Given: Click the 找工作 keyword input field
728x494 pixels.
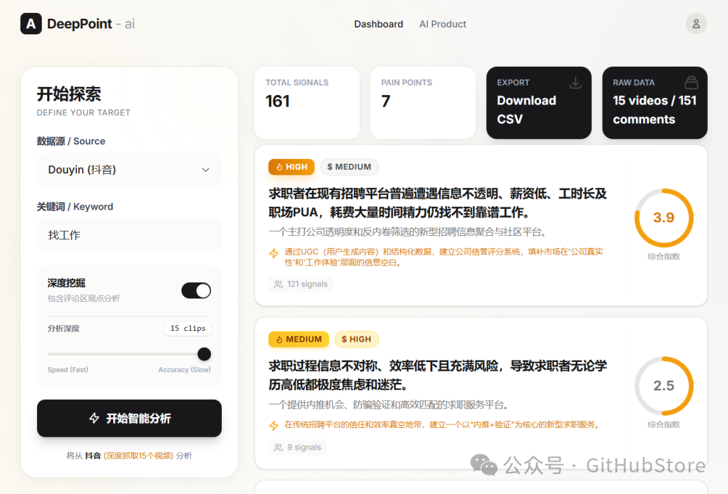Looking at the screenshot, I should click(x=129, y=235).
